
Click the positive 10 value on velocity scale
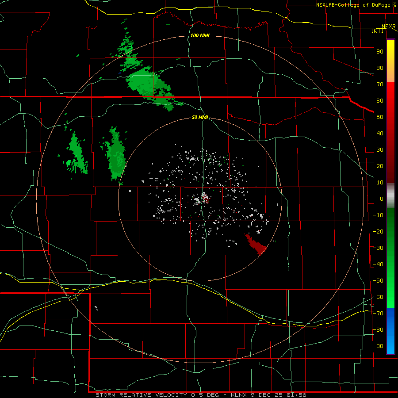[x=380, y=183]
